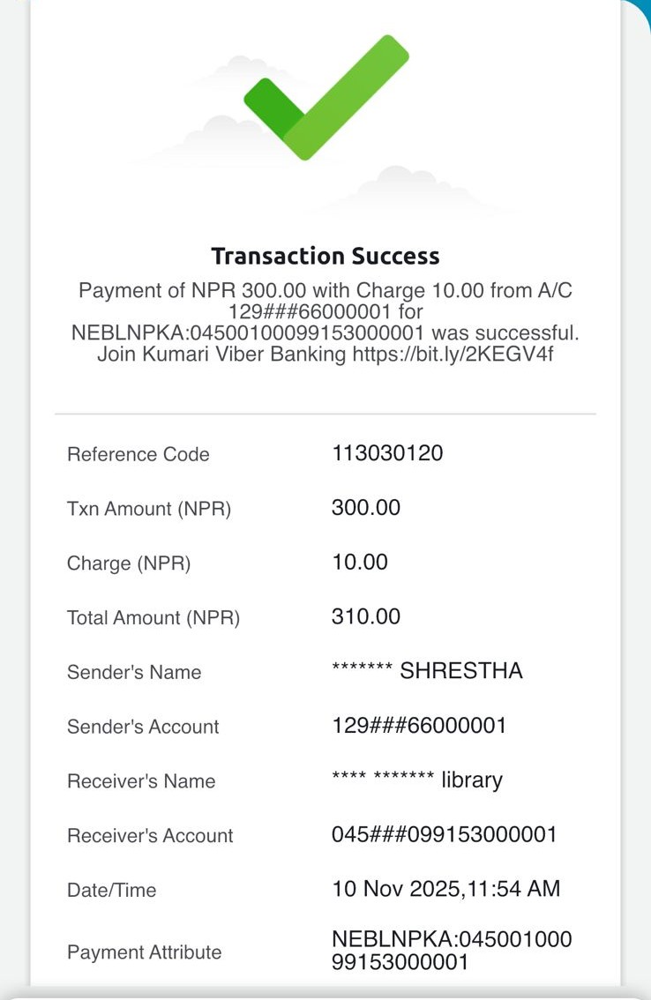Click the Transaction Success heading

point(325,257)
